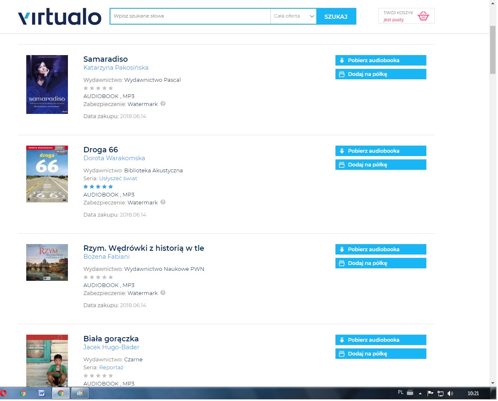Open volume control in system tray
Viewport: 498px width, 401px height.
point(451,394)
